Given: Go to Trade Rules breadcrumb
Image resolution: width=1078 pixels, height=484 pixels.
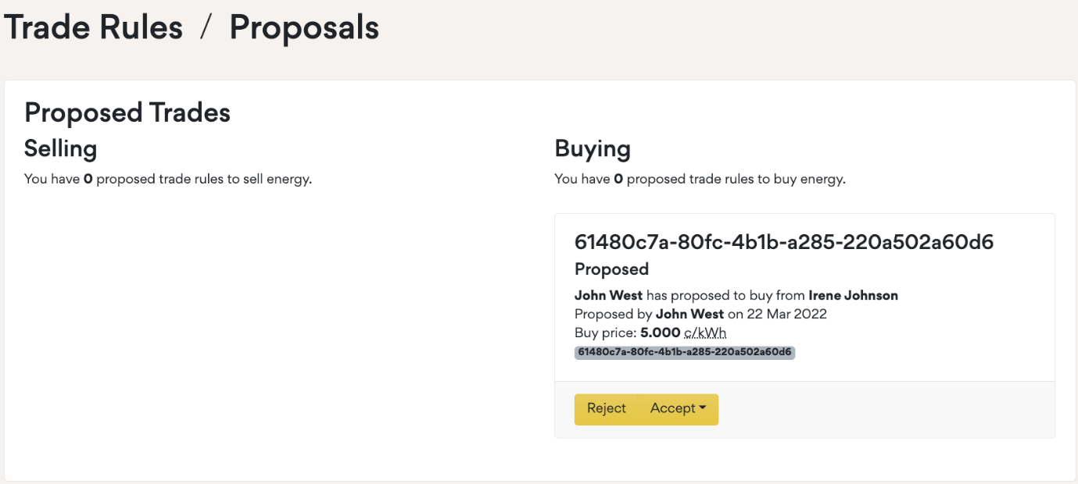Looking at the screenshot, I should pos(94,28).
